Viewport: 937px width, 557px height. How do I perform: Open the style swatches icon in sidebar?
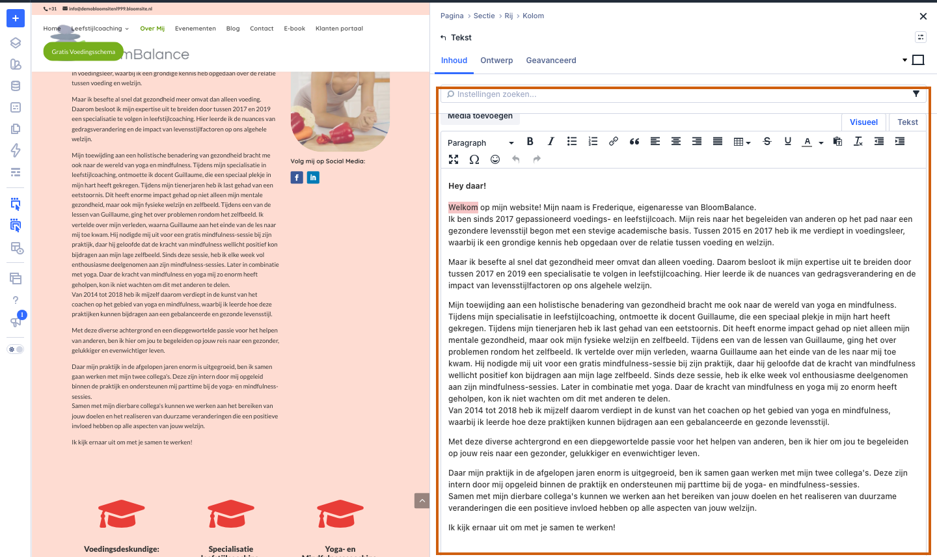pyautogui.click(x=16, y=64)
